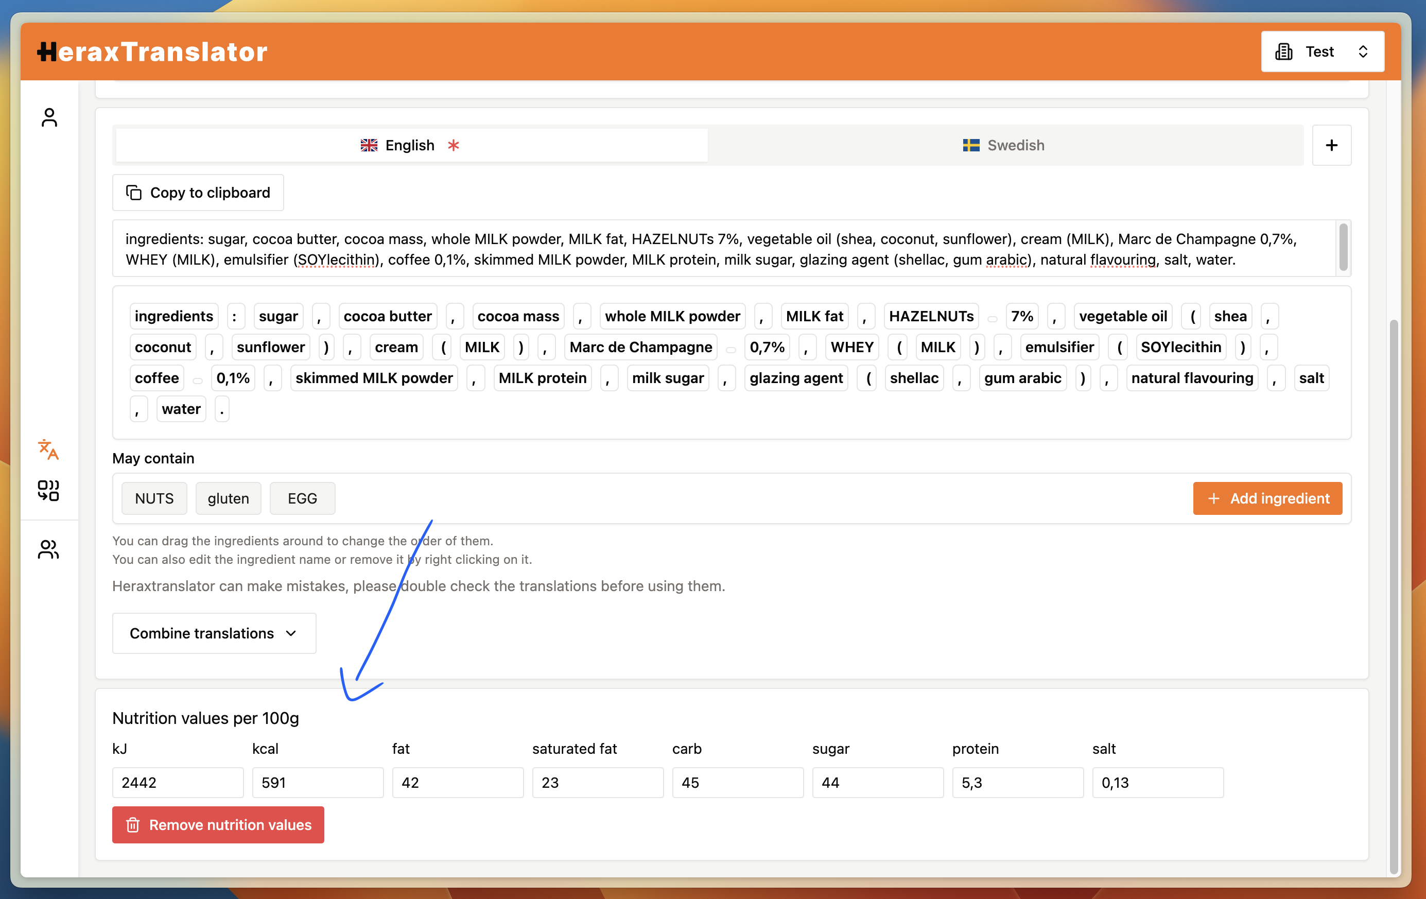The image size is (1426, 899).
Task: Click the sugar input field
Action: pyautogui.click(x=878, y=783)
